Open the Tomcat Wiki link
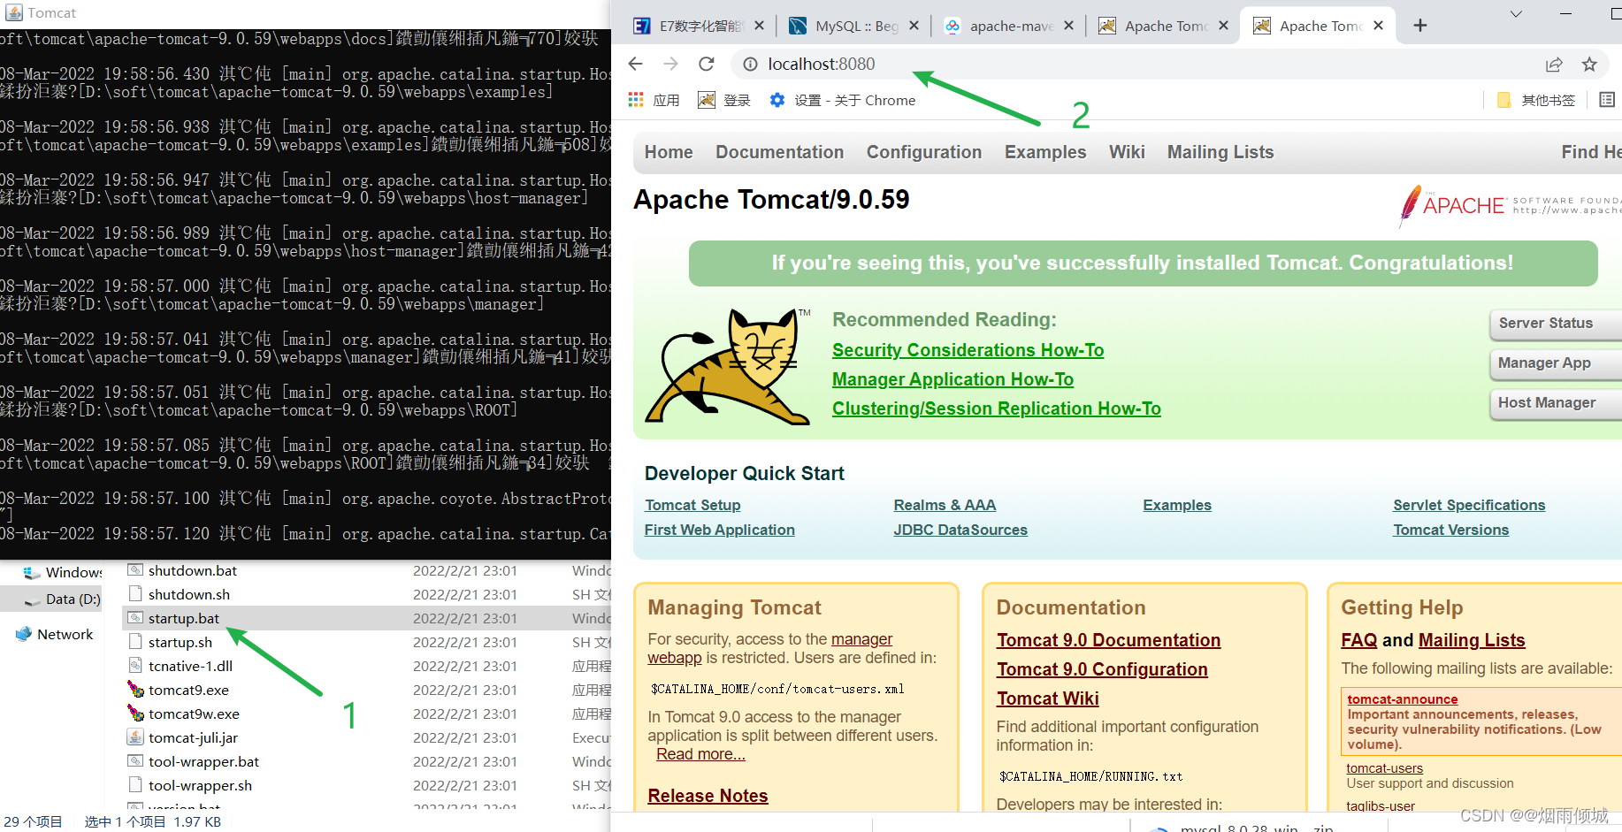Image resolution: width=1622 pixels, height=832 pixels. [1047, 698]
